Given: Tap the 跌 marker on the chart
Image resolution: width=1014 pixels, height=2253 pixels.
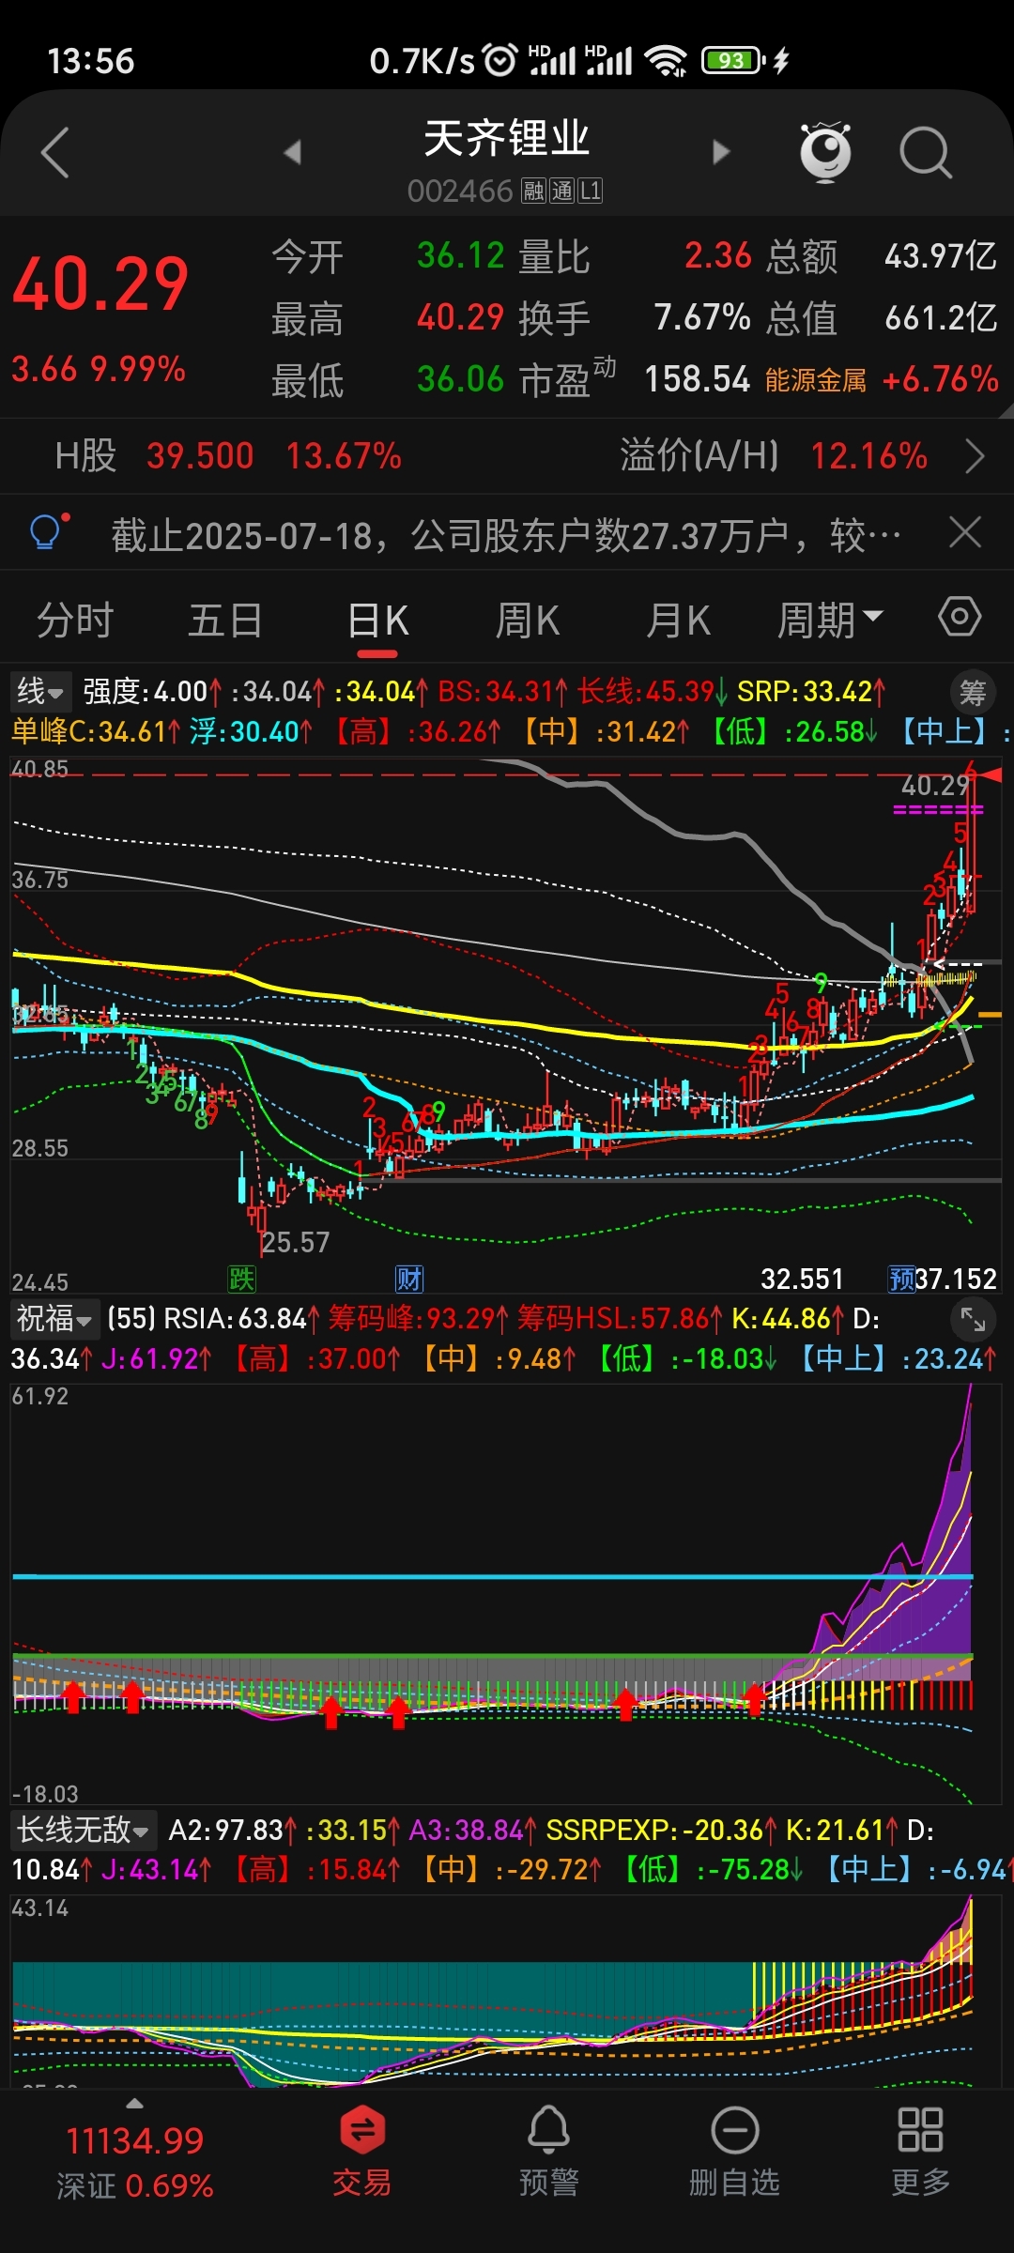Looking at the screenshot, I should coord(241,1279).
